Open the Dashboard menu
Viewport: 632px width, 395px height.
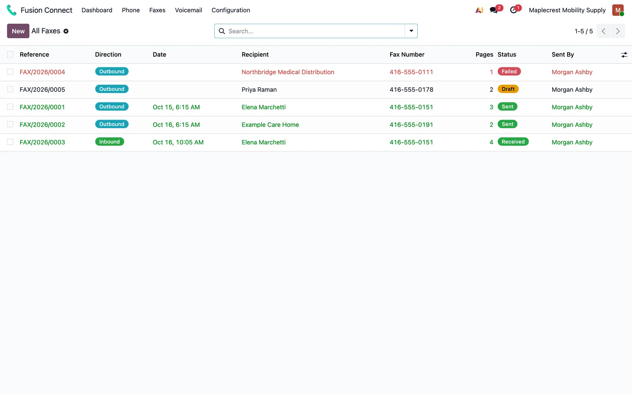click(x=97, y=10)
